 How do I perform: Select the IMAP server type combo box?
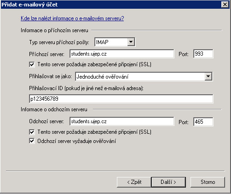pos(115,42)
